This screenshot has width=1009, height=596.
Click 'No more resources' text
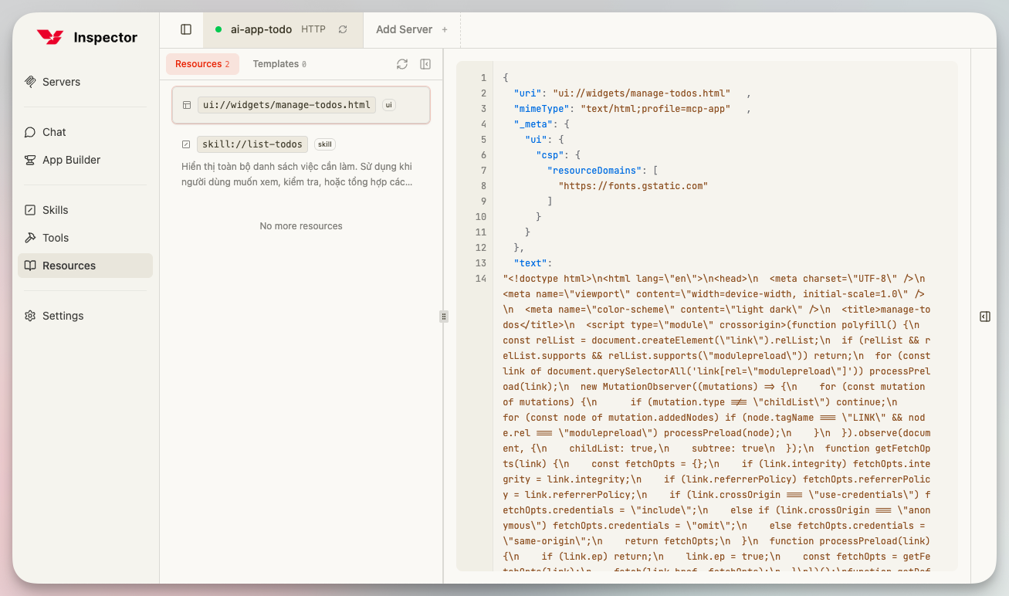point(301,226)
